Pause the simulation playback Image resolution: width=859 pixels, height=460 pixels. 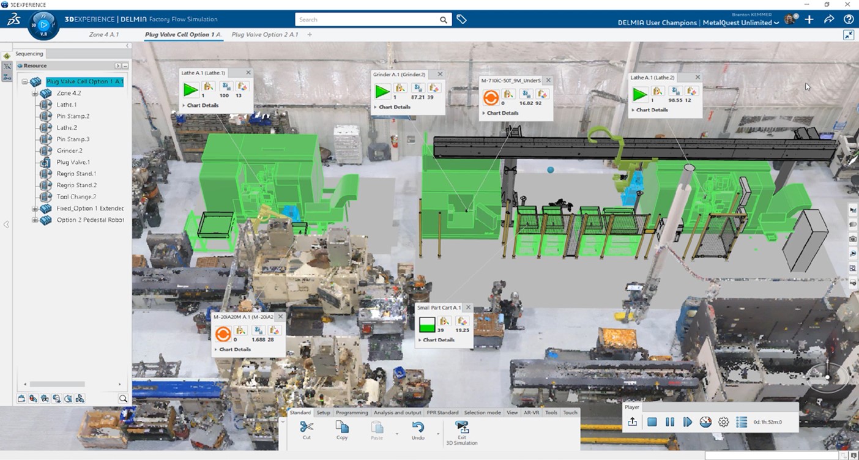pos(670,422)
